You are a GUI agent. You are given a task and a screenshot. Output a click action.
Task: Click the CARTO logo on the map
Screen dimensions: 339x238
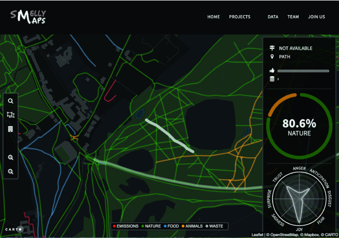[x=14, y=230]
